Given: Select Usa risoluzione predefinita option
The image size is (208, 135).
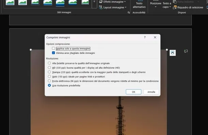Looking at the screenshot, I should click(49, 85).
